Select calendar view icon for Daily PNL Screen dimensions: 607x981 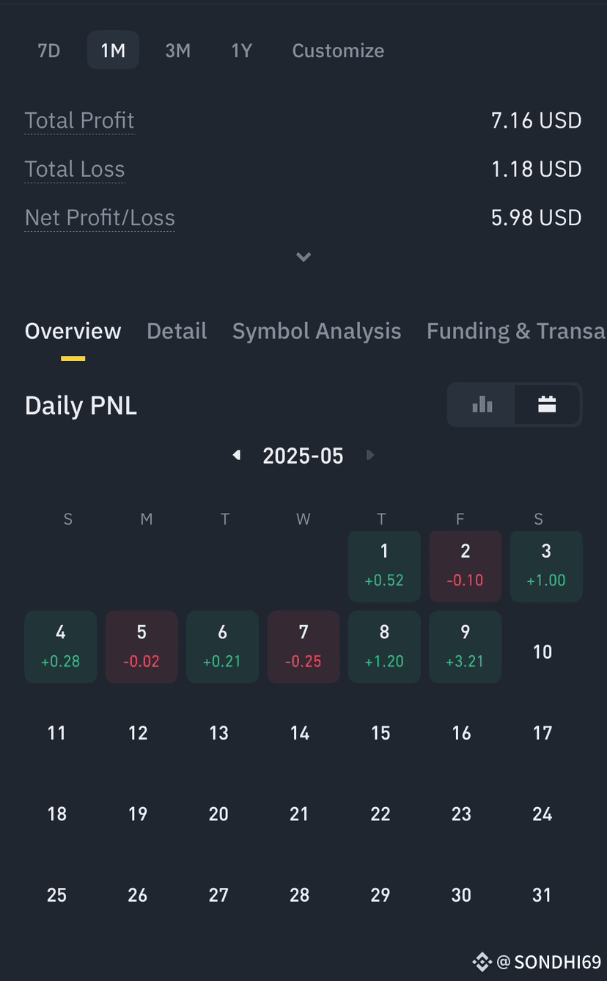point(547,404)
